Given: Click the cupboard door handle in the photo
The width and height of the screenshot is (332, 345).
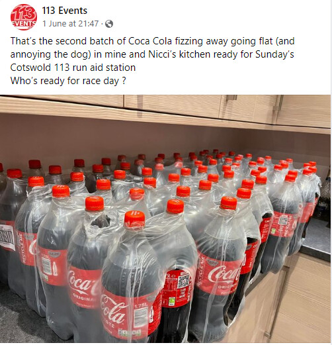Looking at the screenshot, I should click(x=231, y=98).
